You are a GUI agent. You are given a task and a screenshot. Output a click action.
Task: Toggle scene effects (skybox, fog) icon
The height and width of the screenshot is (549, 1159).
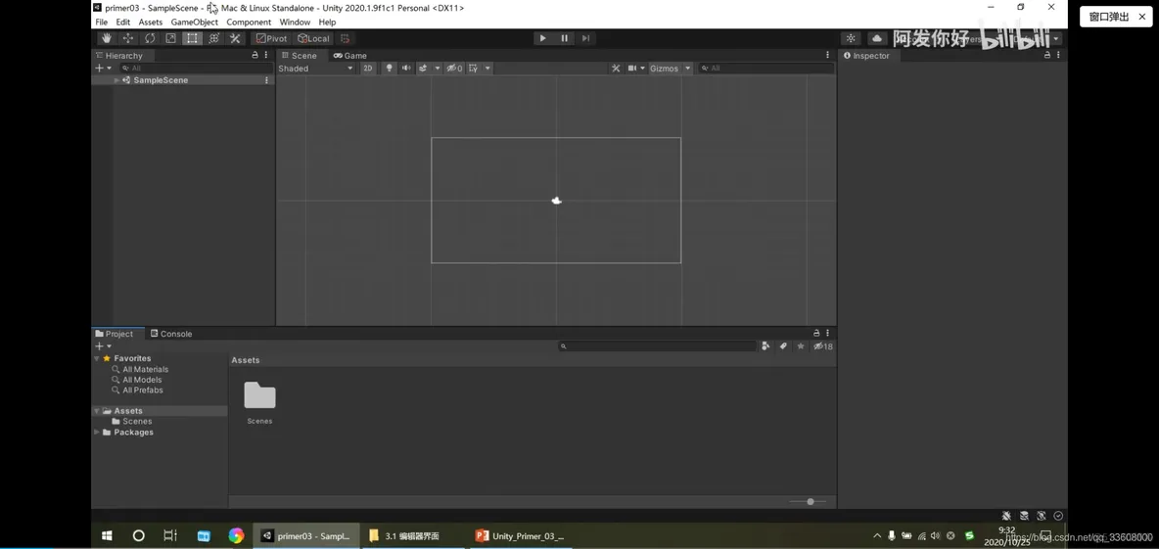(x=424, y=68)
